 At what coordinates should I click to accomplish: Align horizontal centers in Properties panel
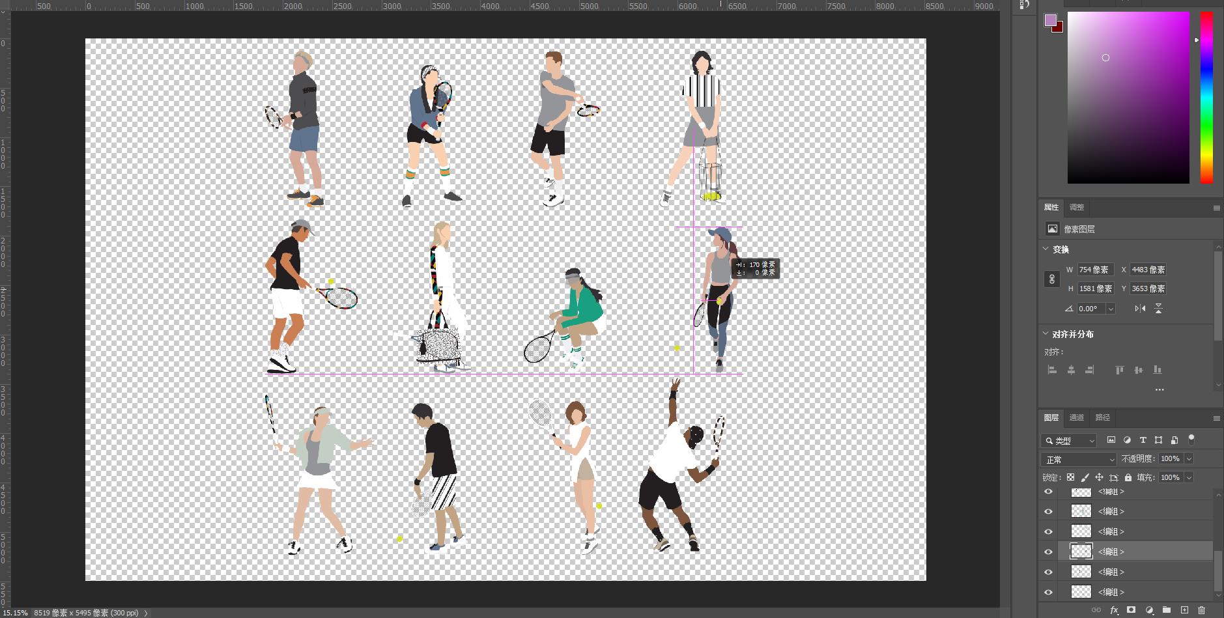(x=1071, y=370)
